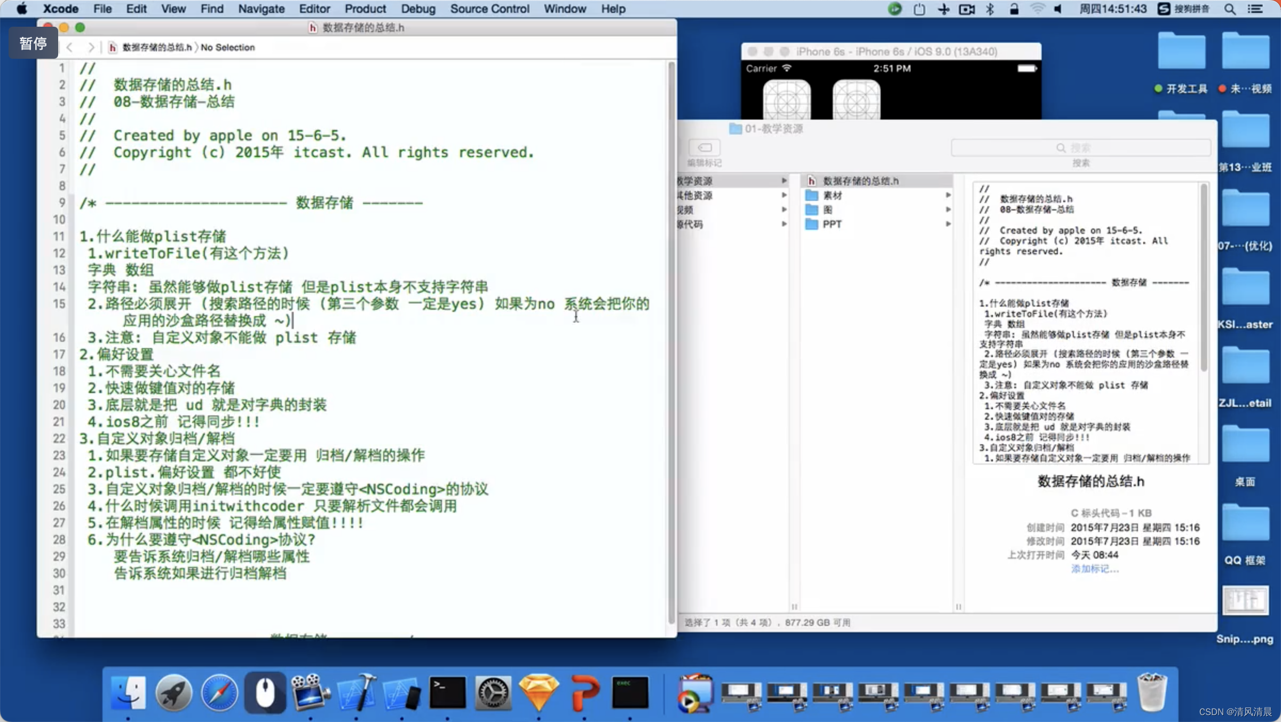Open Sketch diamond icon in Dock
This screenshot has width=1281, height=722.
pyautogui.click(x=539, y=693)
